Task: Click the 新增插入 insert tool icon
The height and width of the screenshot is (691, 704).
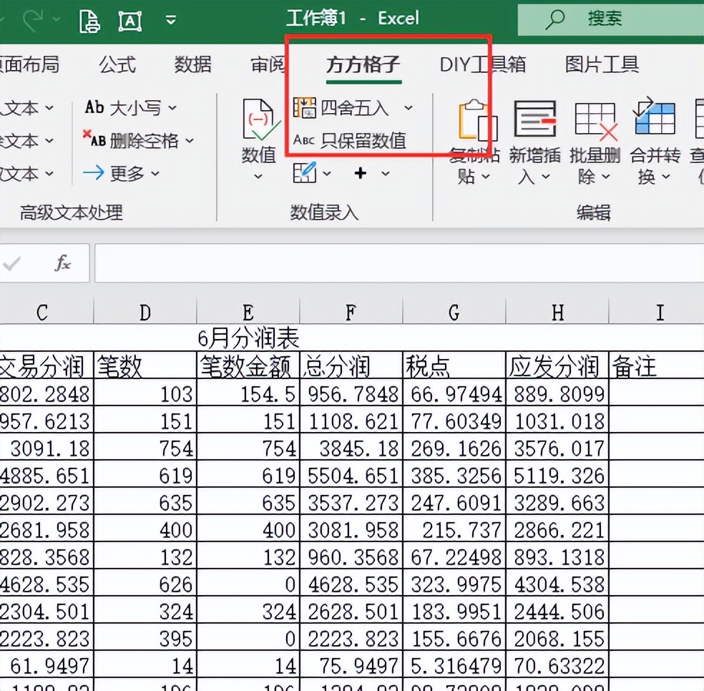Action: pyautogui.click(x=534, y=118)
